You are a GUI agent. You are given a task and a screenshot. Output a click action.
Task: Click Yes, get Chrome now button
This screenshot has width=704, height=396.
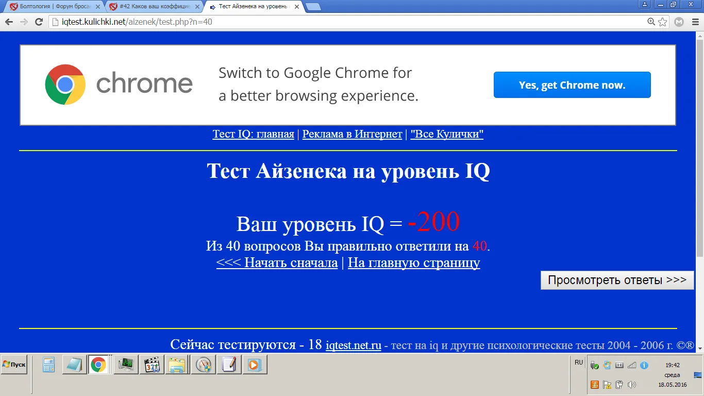click(x=572, y=85)
